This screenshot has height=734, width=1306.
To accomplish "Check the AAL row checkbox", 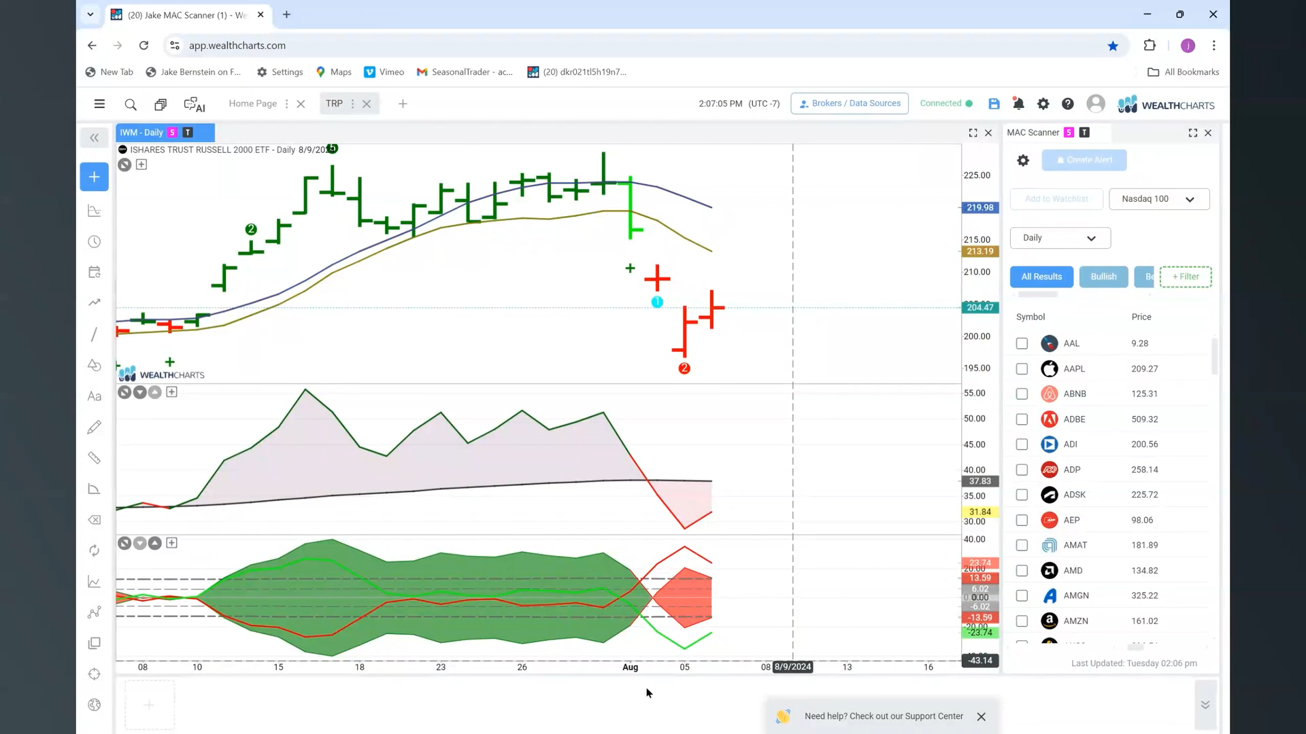I will click(x=1022, y=344).
